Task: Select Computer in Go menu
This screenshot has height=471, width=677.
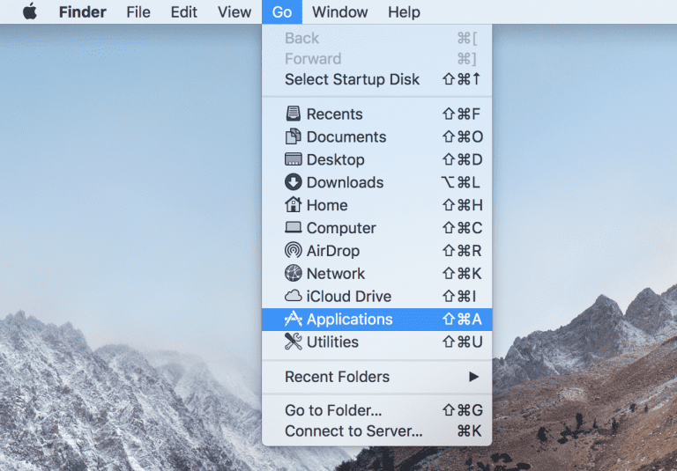Action: (376, 228)
